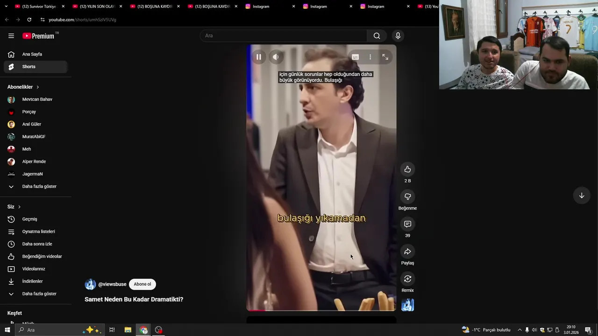This screenshot has height=336, width=598.
Task: Dislike the Short using Beğenme
Action: 407,197
